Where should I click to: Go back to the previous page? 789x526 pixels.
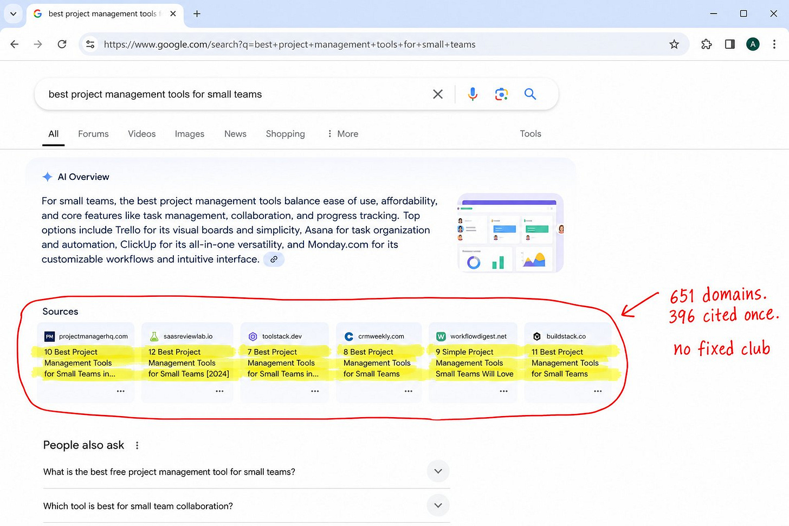coord(15,44)
